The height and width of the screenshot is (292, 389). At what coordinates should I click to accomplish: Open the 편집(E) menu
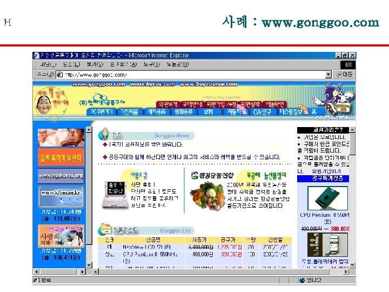tap(71, 64)
